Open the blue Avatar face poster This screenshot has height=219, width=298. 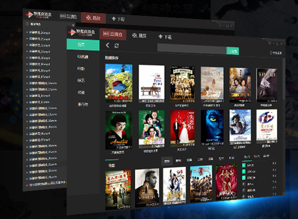tap(212, 127)
